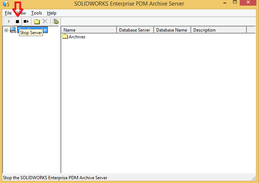Click the application icon in title bar
259x183 pixels.
click(x=6, y=3)
